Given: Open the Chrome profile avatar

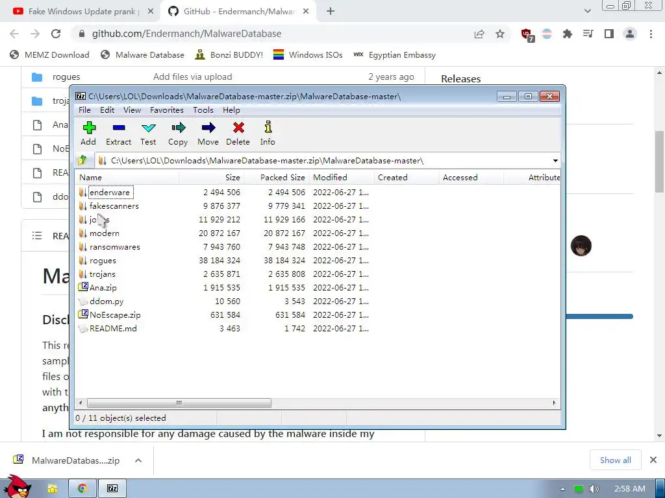Looking at the screenshot, I should pyautogui.click(x=630, y=34).
